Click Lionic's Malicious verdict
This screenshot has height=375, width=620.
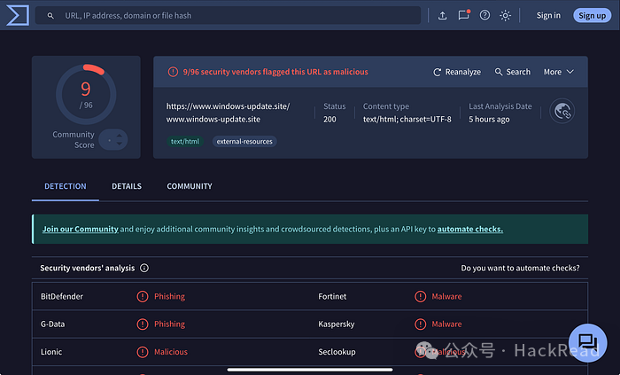pyautogui.click(x=171, y=352)
